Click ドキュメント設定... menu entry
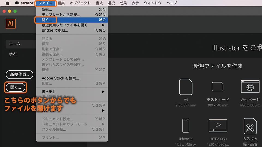Image resolution: width=262 pixels, height=147 pixels. click(x=72, y=119)
